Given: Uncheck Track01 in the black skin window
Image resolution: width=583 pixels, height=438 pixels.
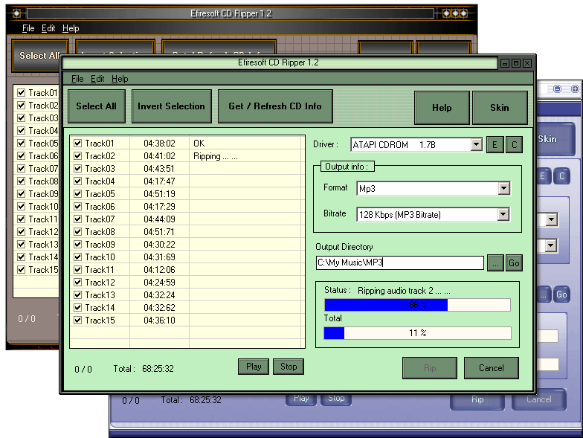Looking at the screenshot, I should click(x=21, y=92).
